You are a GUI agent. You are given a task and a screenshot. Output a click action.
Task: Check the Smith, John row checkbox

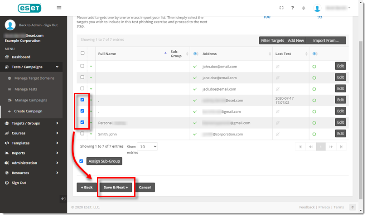tap(82, 134)
